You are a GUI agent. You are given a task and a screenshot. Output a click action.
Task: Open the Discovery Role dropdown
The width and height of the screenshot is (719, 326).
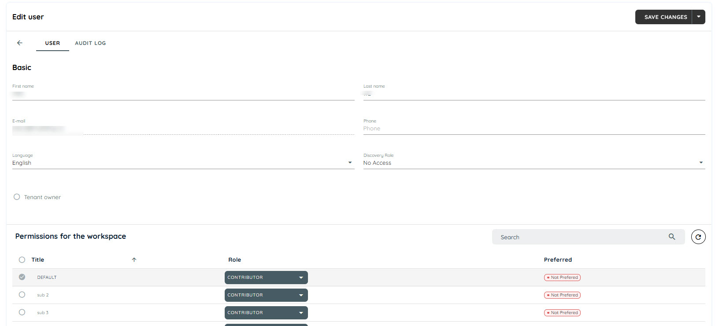534,163
